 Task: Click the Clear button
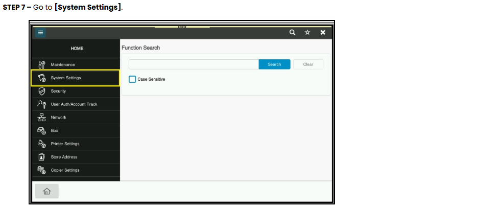pos(308,64)
